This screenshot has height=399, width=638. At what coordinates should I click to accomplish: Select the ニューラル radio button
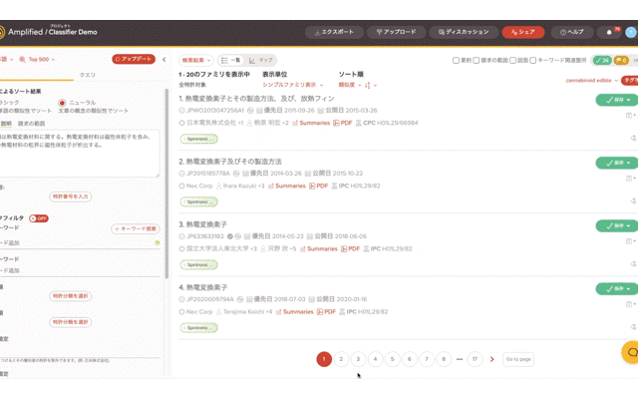tap(62, 102)
